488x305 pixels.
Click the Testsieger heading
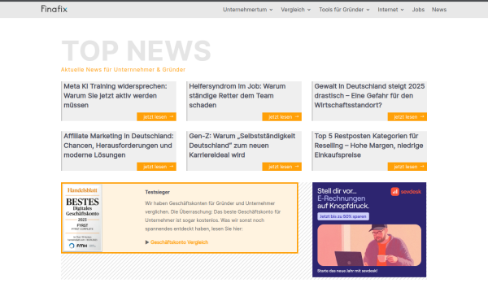click(x=158, y=192)
